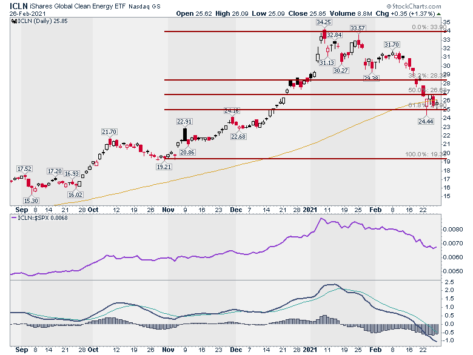Click the 15.30 price label

[31, 201]
